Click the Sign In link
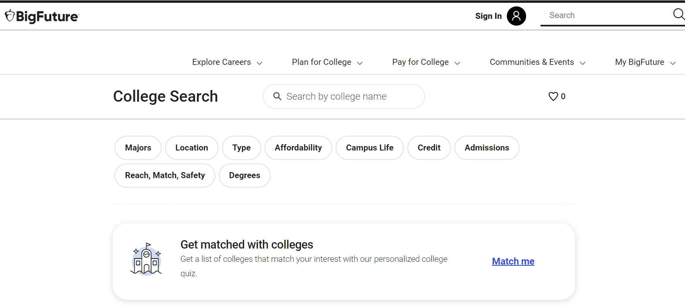The image size is (685, 307). click(x=488, y=16)
